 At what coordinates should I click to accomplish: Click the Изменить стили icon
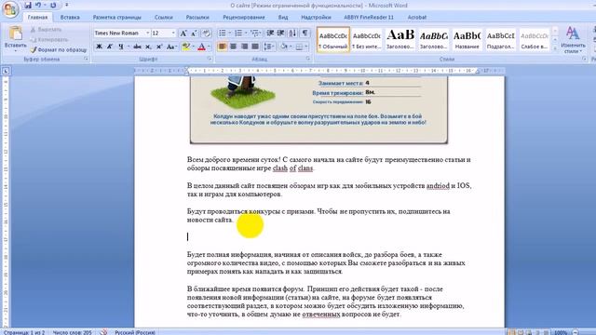(x=573, y=39)
